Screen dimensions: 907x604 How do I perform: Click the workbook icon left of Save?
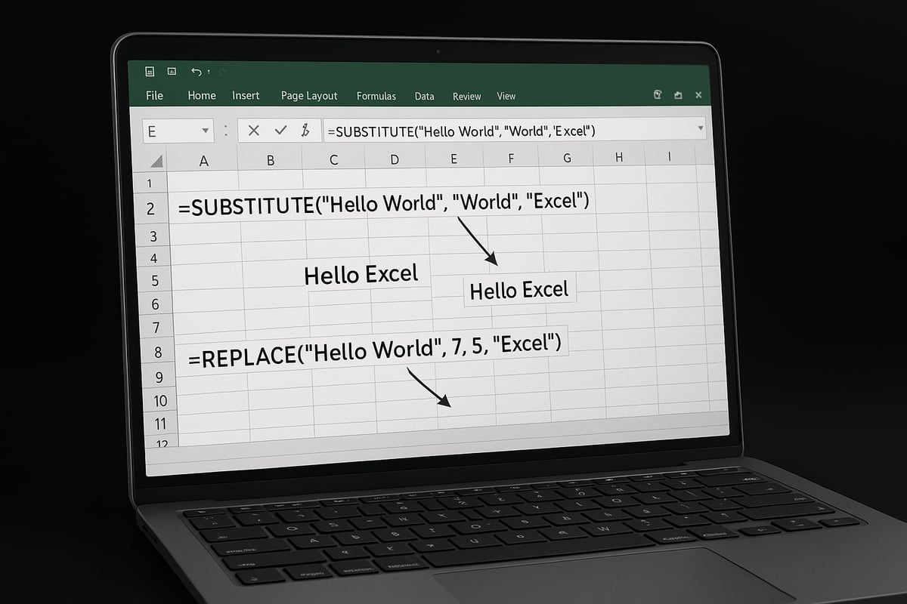click(x=149, y=71)
